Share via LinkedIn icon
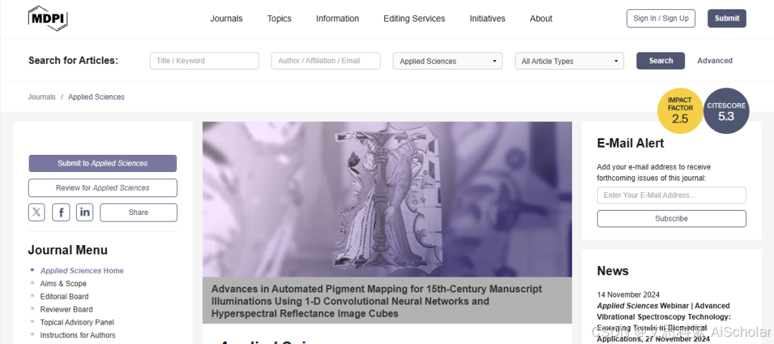Image resolution: width=774 pixels, height=344 pixels. [x=85, y=212]
